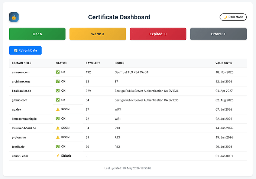Screen dimensions: 256x179
Task: Click days left value 34
Action: pos(87,128)
